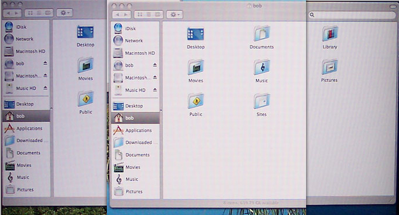The height and width of the screenshot is (215, 399).
Task: Toggle toolbar pill button in right window
Action: [x=393, y=6]
